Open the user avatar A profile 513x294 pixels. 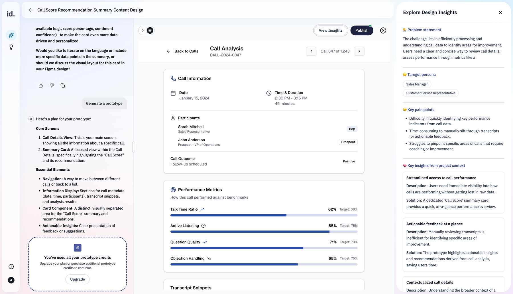(x=11, y=280)
